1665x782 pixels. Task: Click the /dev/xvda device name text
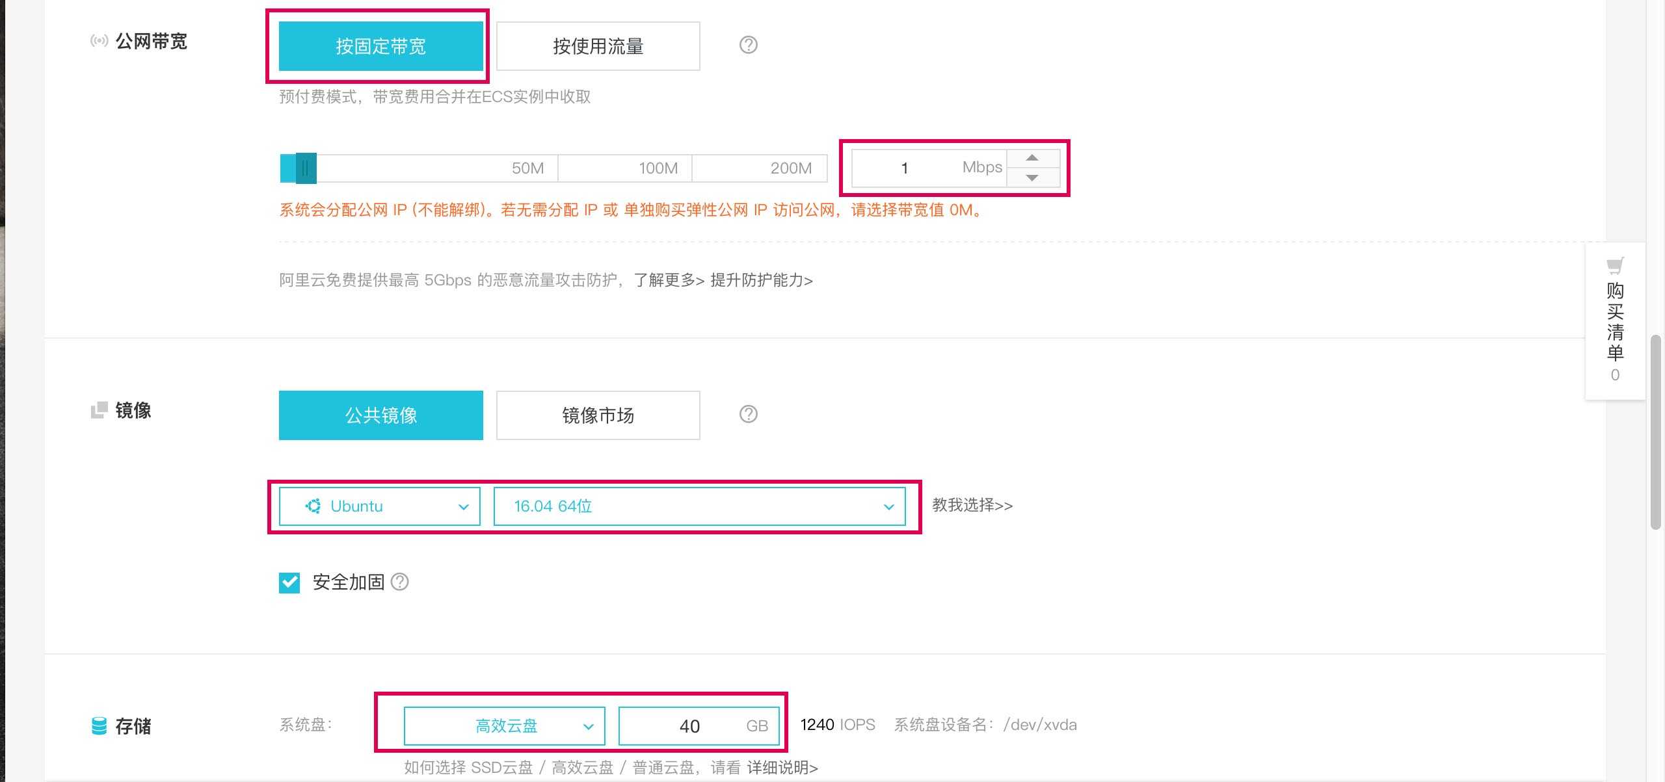click(1040, 725)
